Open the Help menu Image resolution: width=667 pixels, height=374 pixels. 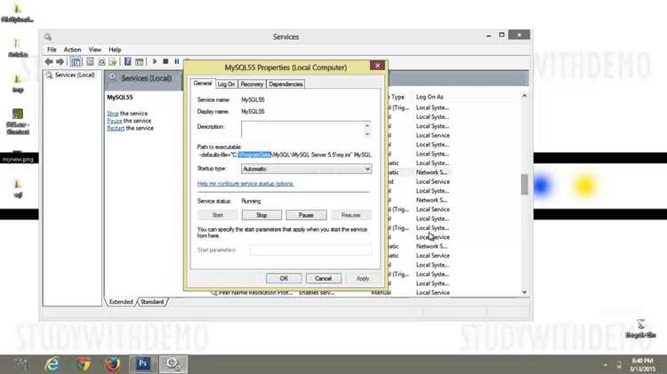pos(115,50)
